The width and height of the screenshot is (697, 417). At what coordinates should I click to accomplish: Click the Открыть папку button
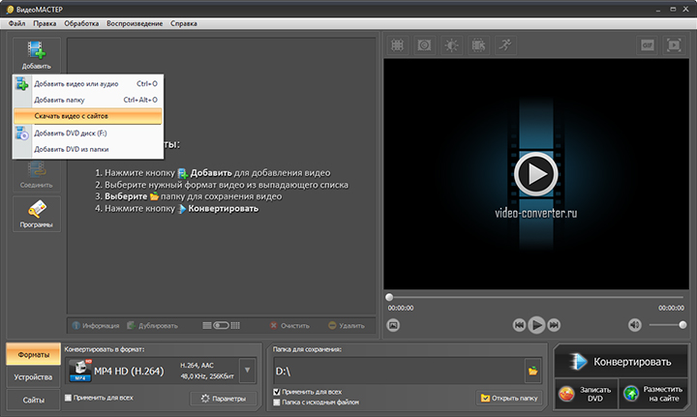[x=509, y=399]
